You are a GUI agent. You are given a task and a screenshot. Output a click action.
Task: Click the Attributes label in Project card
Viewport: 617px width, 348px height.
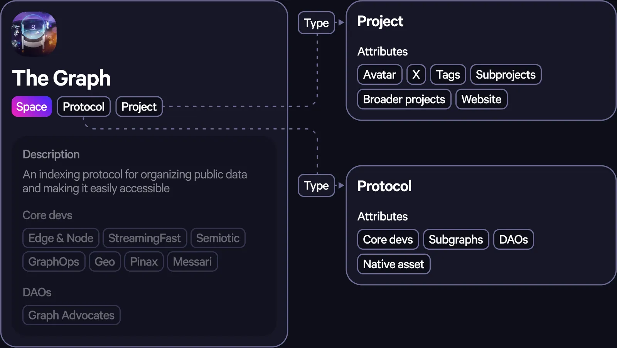(383, 51)
